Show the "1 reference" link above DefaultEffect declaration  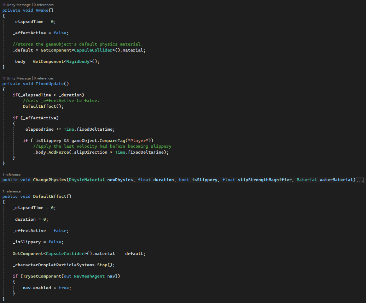tap(12, 191)
